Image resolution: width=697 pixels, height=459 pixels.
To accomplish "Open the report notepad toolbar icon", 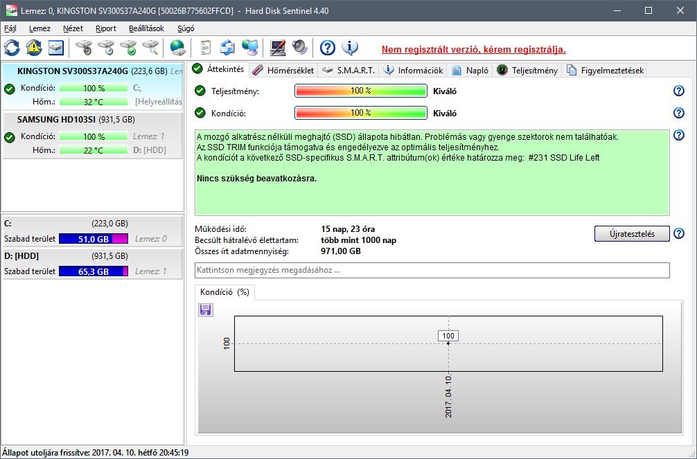I will click(x=205, y=48).
